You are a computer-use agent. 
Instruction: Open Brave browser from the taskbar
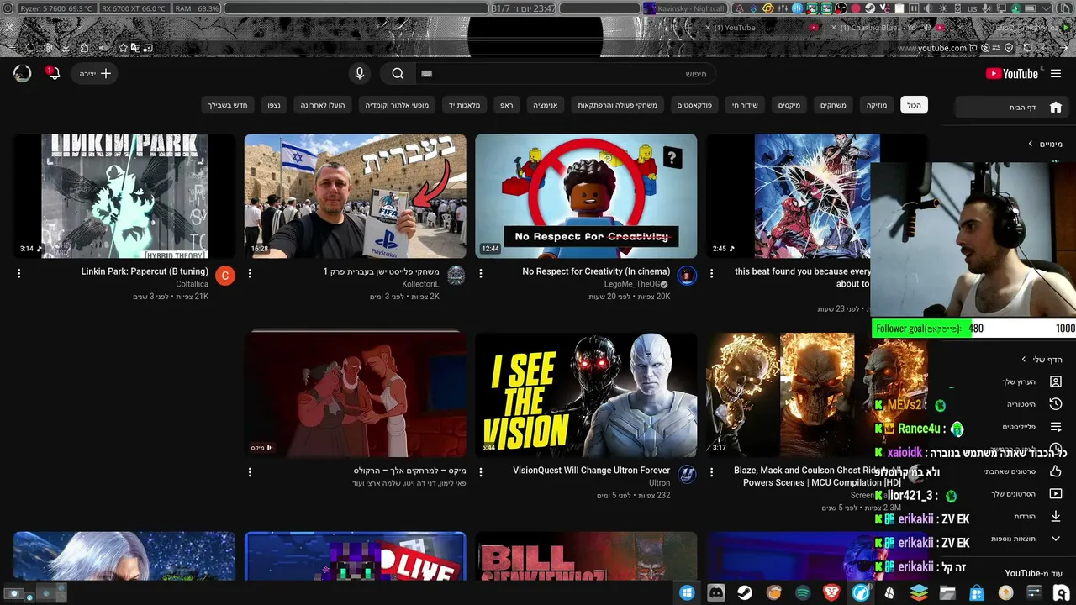831,593
